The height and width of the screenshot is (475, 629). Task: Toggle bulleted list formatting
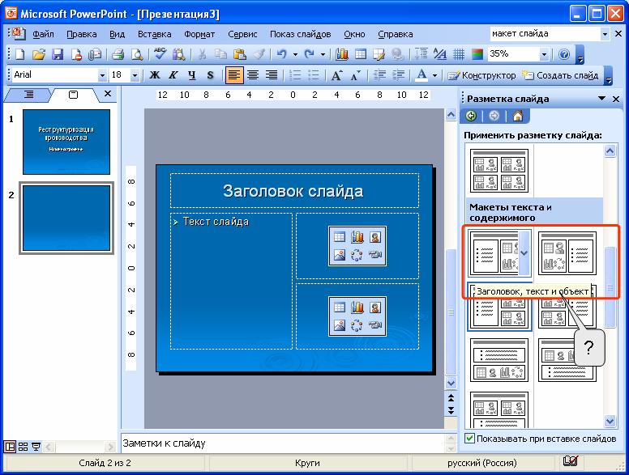coord(314,75)
